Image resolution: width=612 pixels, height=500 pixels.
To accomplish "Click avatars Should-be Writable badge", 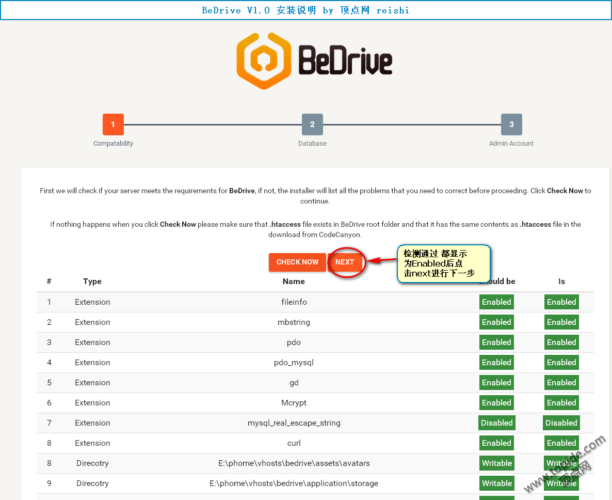I will 496,463.
